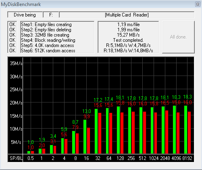Click 'R:5,1MB/s W:4,7MB/s' result
Screen dimensions: 202x170
[128, 45]
